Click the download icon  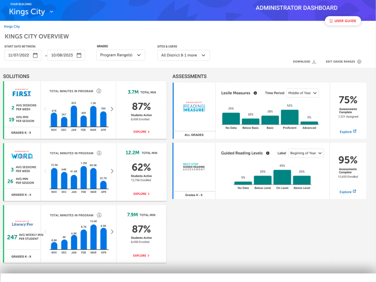314,62
